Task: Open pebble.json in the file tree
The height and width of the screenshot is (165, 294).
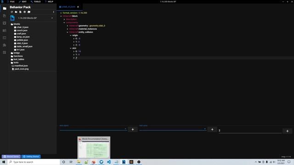Action: (x=21, y=40)
